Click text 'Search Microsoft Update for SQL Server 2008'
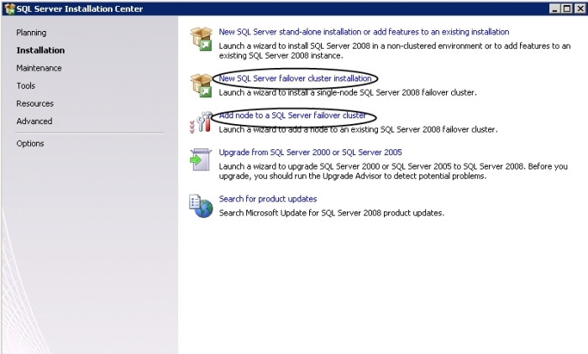The image size is (588, 354). 332,213
